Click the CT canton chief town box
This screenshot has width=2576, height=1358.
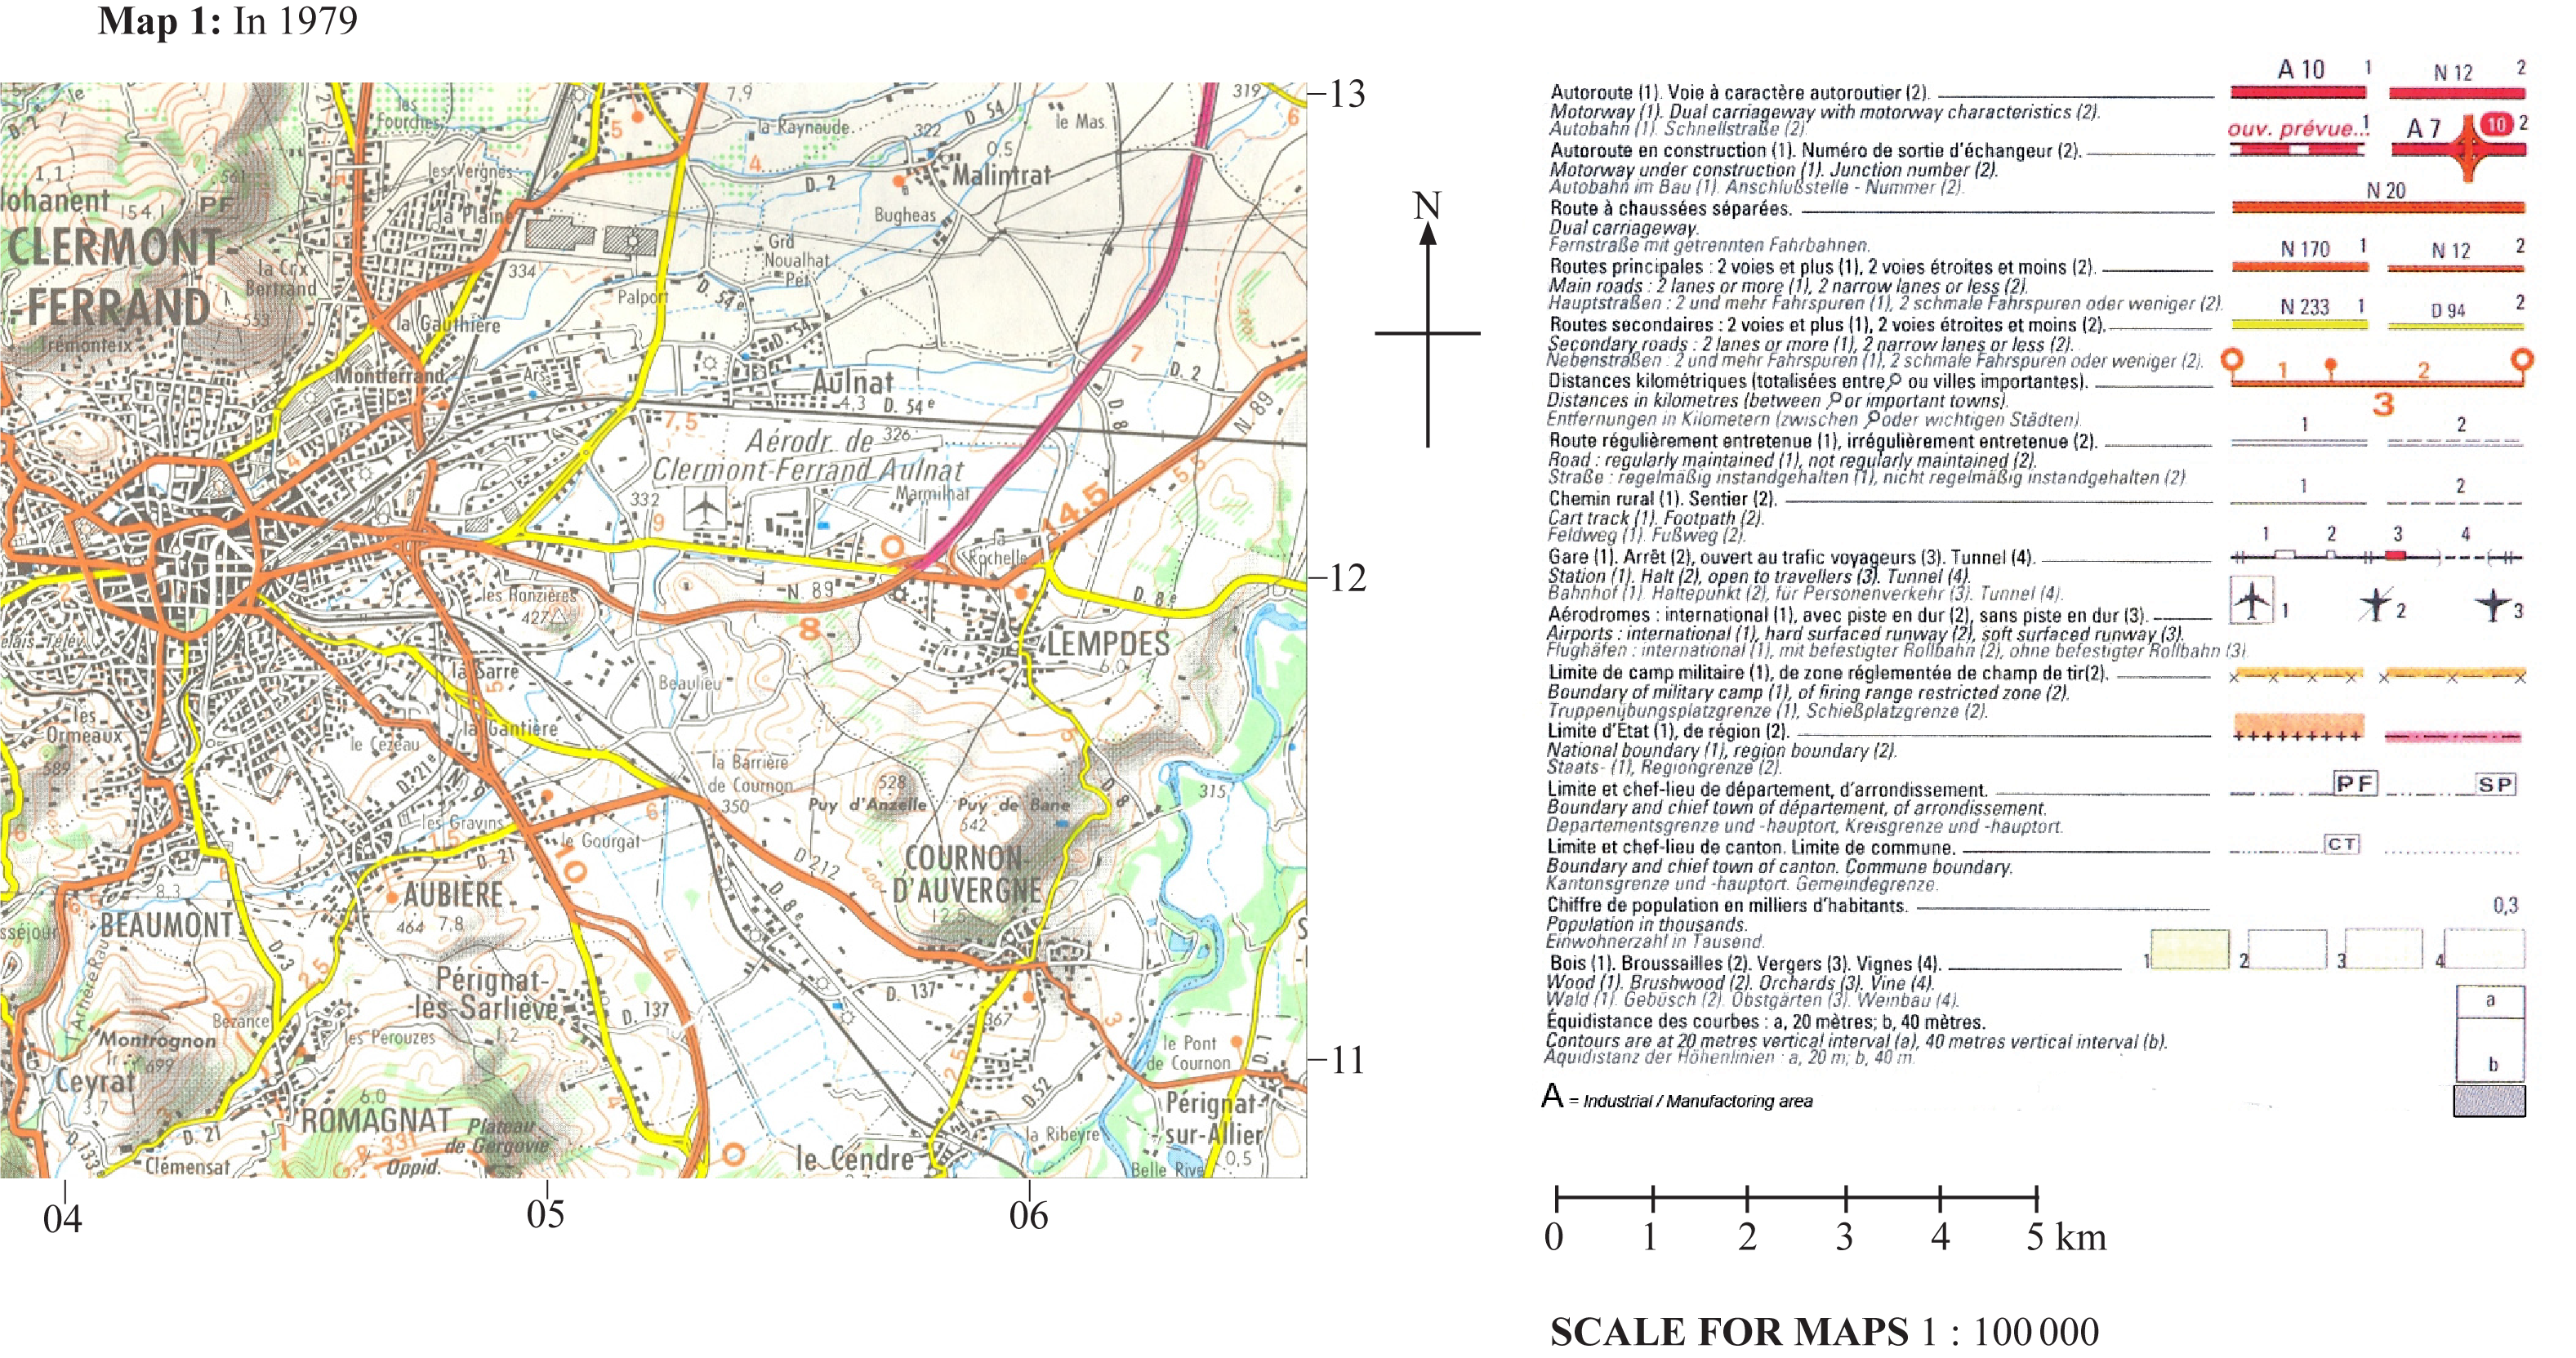[x=2341, y=844]
